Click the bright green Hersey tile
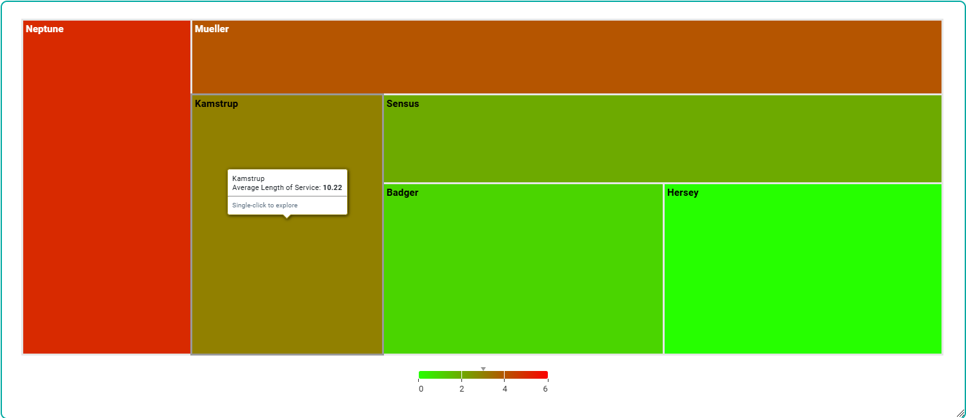Screen dimensions: 966x418 coord(803,271)
